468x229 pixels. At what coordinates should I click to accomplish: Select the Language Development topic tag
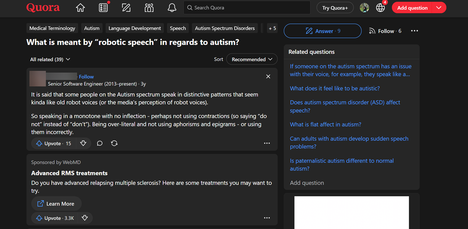pos(135,28)
